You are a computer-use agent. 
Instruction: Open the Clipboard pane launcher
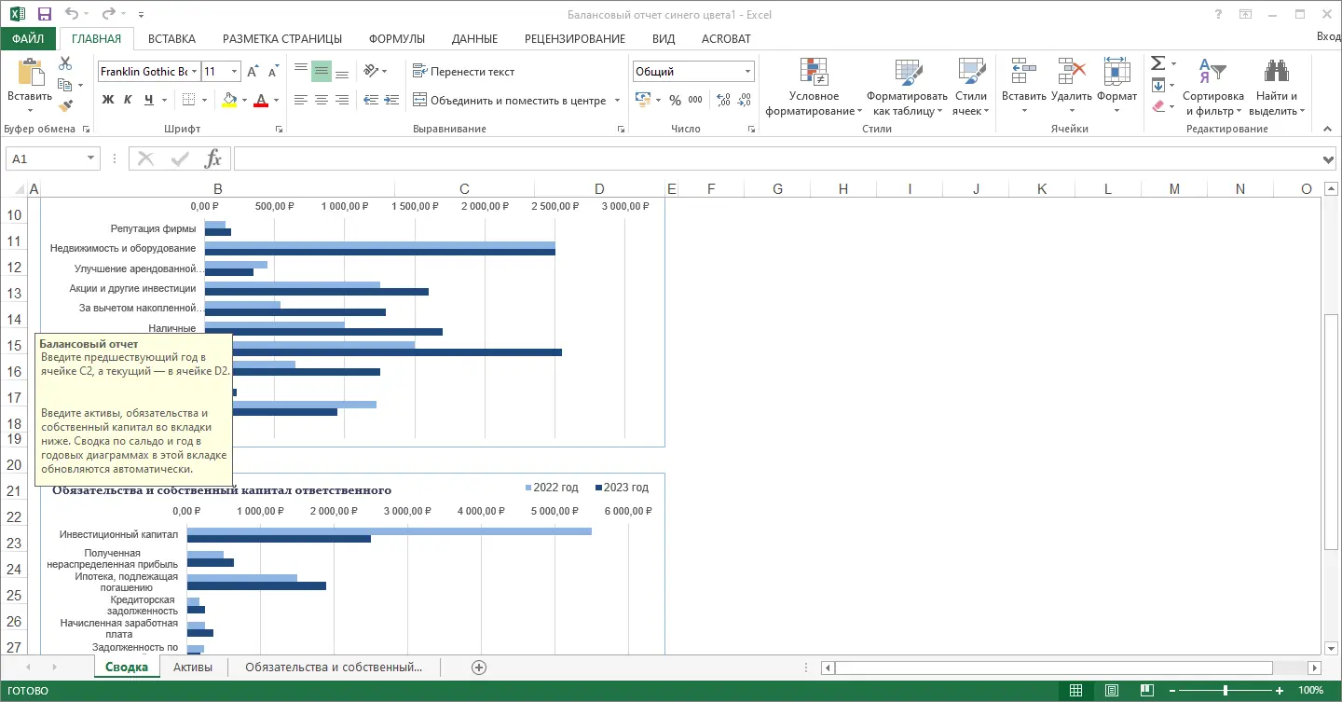[86, 129]
